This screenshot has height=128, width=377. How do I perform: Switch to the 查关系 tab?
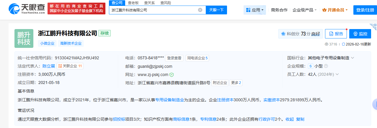pyautogui.click(x=150, y=3)
